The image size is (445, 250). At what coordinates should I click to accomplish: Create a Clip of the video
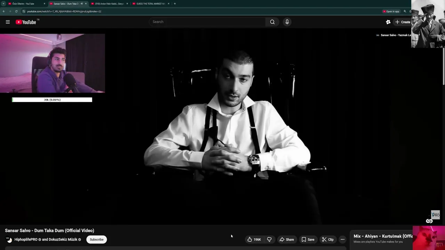coord(327,240)
